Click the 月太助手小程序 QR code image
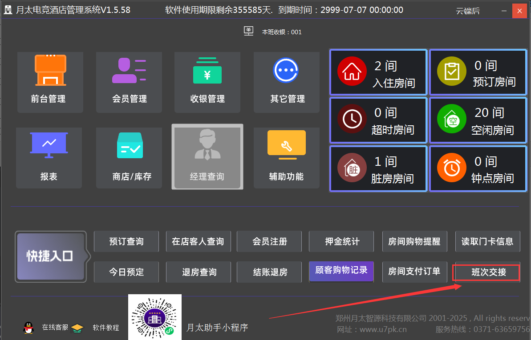 [155, 317]
